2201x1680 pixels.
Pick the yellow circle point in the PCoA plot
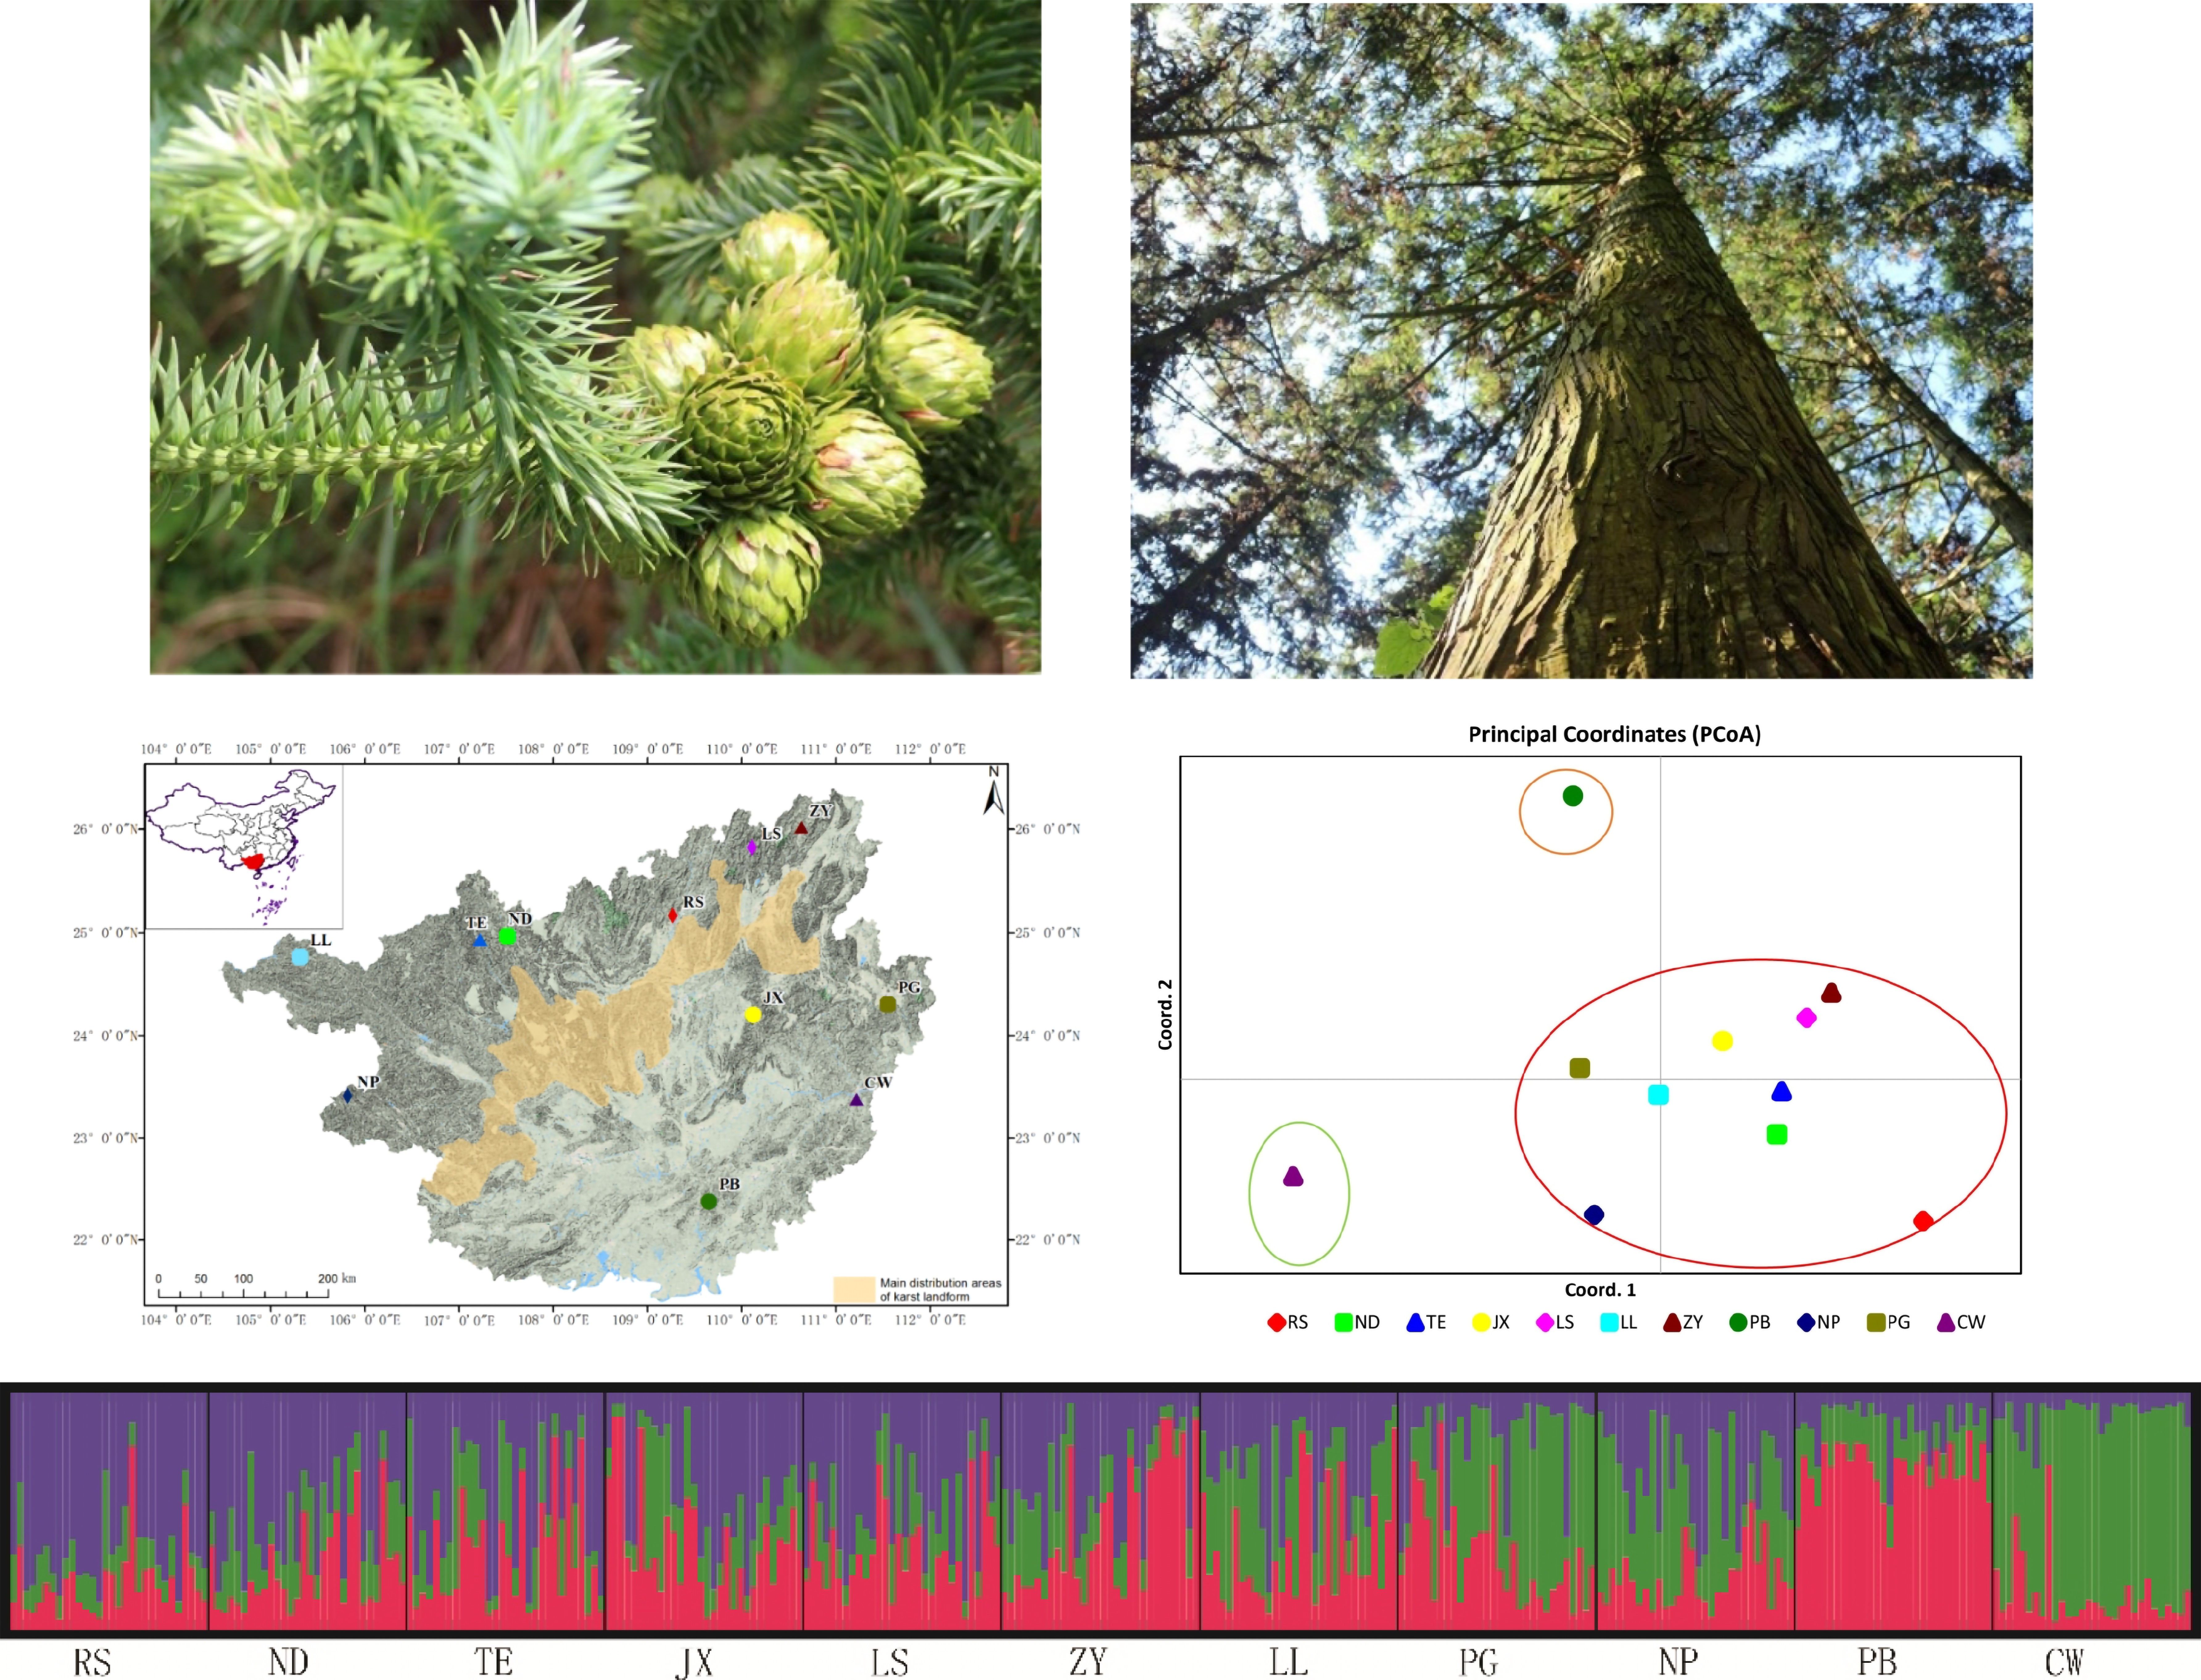coord(1722,1041)
